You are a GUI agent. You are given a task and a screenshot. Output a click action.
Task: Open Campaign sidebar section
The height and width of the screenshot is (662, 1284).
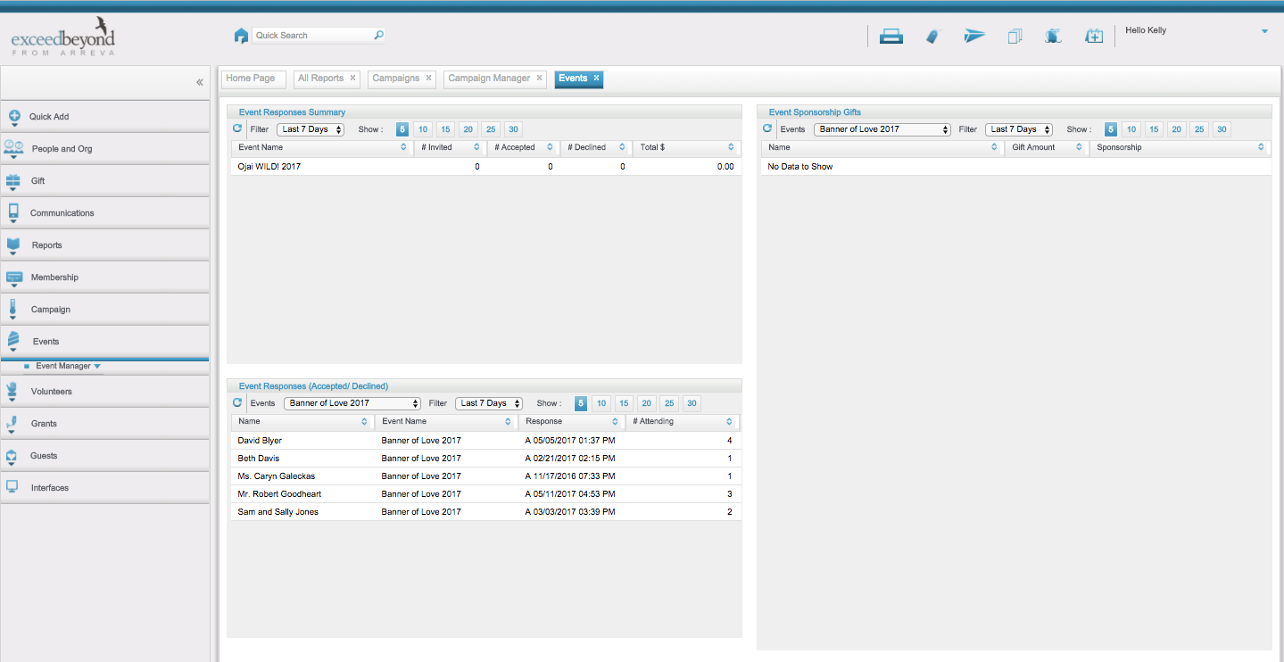[x=104, y=310]
